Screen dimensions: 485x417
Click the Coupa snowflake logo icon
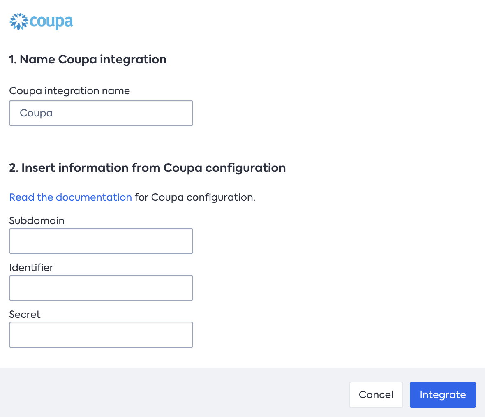tap(19, 22)
